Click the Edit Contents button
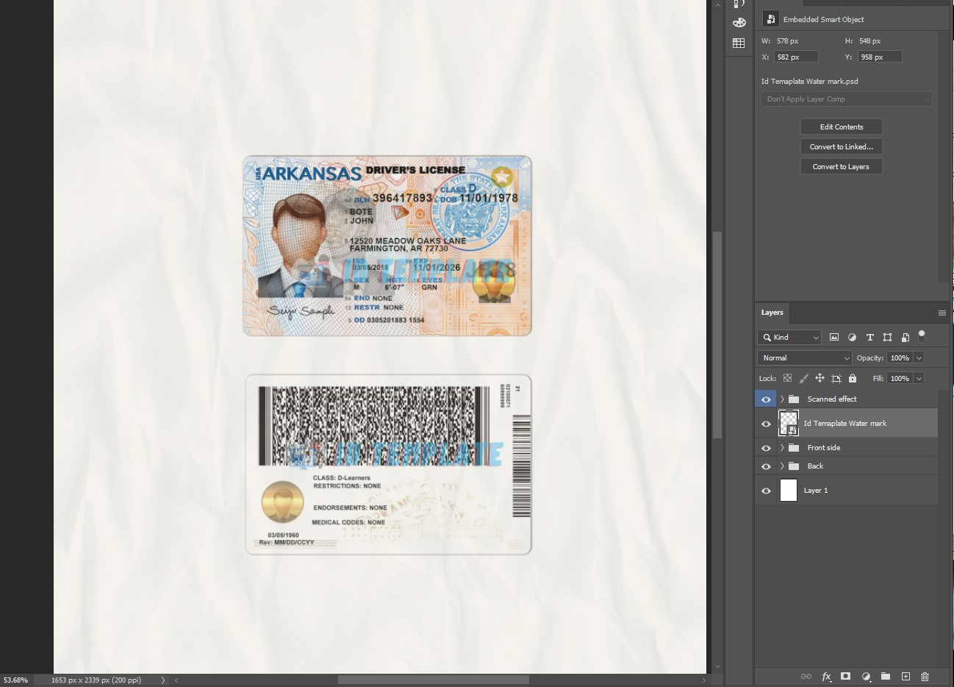The image size is (954, 687). (x=842, y=127)
